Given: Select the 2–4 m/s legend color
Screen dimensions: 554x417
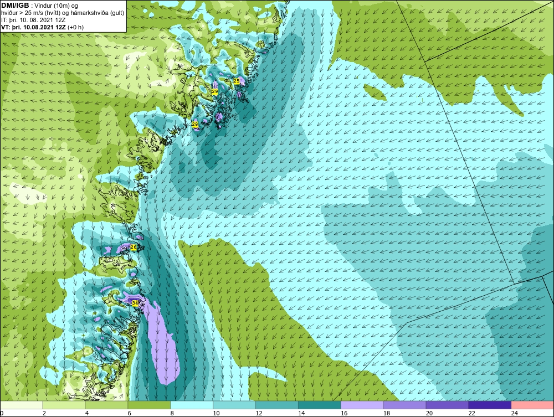Looking at the screenshot, I should (64, 405).
